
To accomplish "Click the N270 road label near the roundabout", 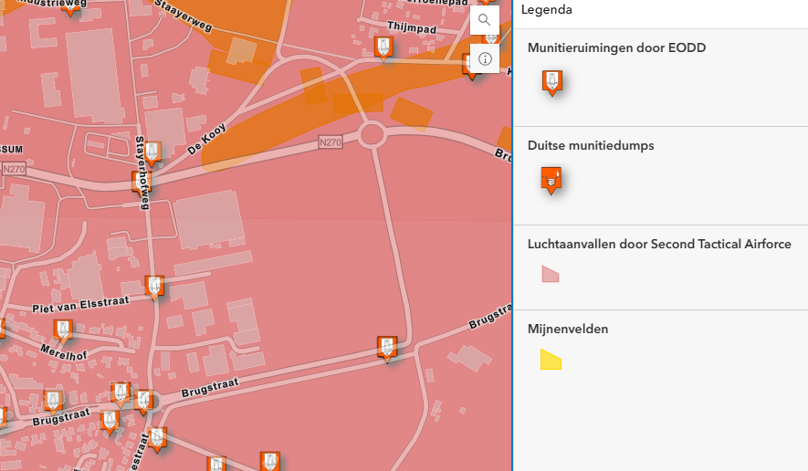I will coord(331,142).
